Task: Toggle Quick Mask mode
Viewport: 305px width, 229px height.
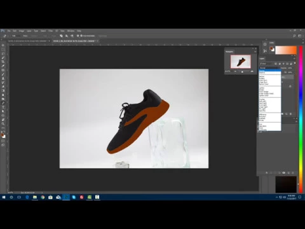Action: [3, 141]
